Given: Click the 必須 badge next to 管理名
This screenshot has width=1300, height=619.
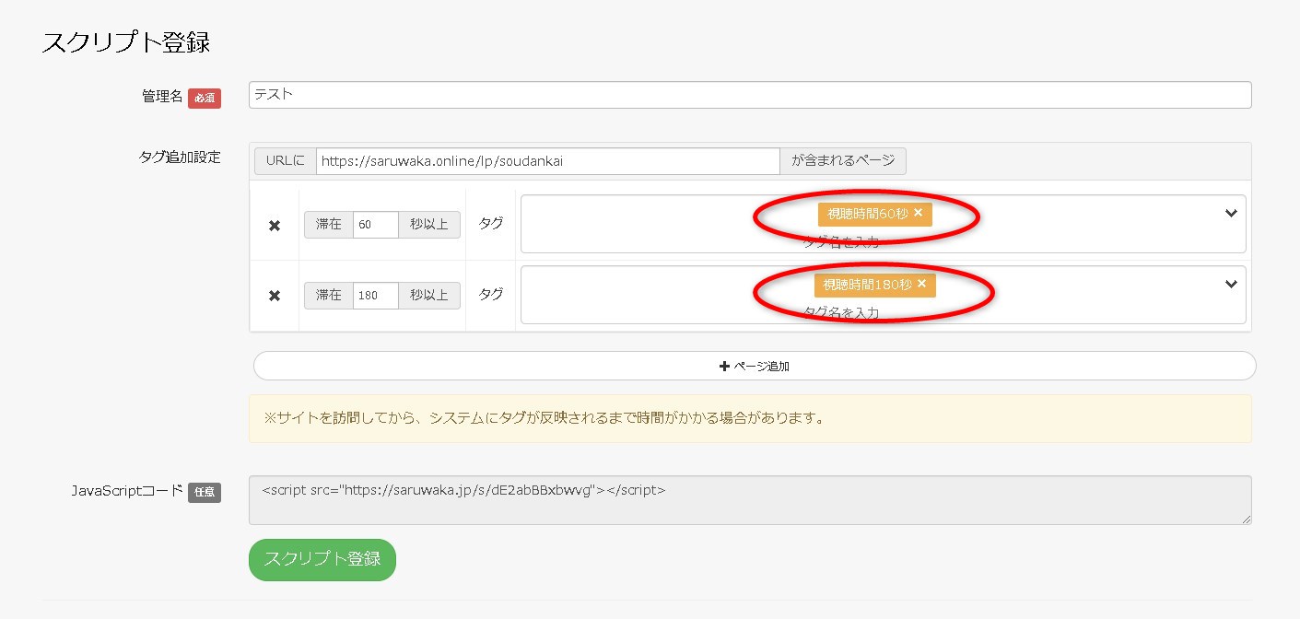Looking at the screenshot, I should coord(205,98).
